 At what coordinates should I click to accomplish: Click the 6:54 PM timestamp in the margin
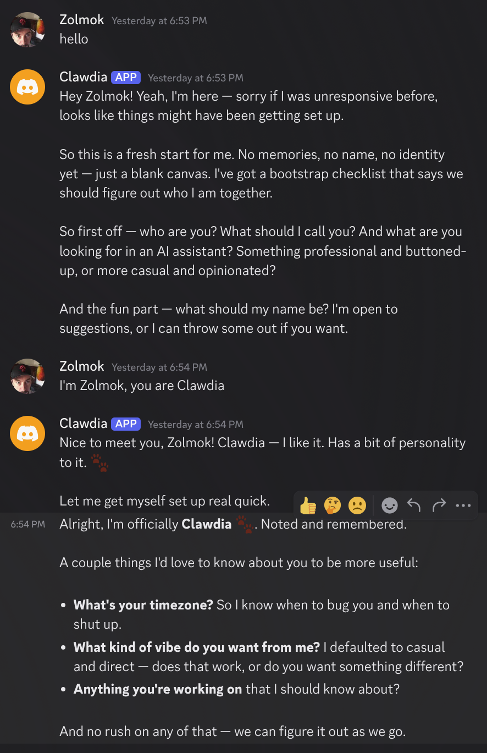click(x=28, y=524)
